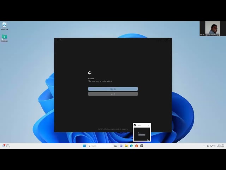
Task: Close the Cursor taskbar preview
Action: [x=148, y=125]
